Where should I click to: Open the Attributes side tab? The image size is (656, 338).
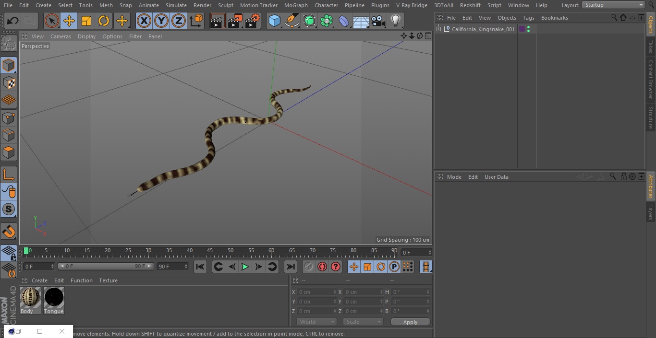tap(651, 186)
